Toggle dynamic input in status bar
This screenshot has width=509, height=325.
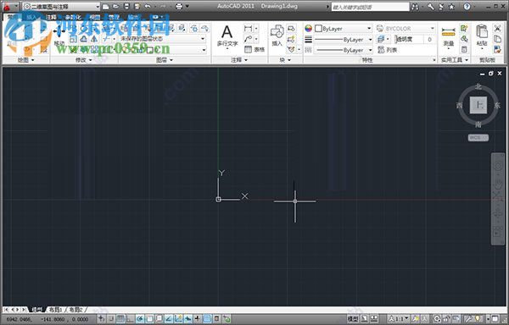pos(188,319)
